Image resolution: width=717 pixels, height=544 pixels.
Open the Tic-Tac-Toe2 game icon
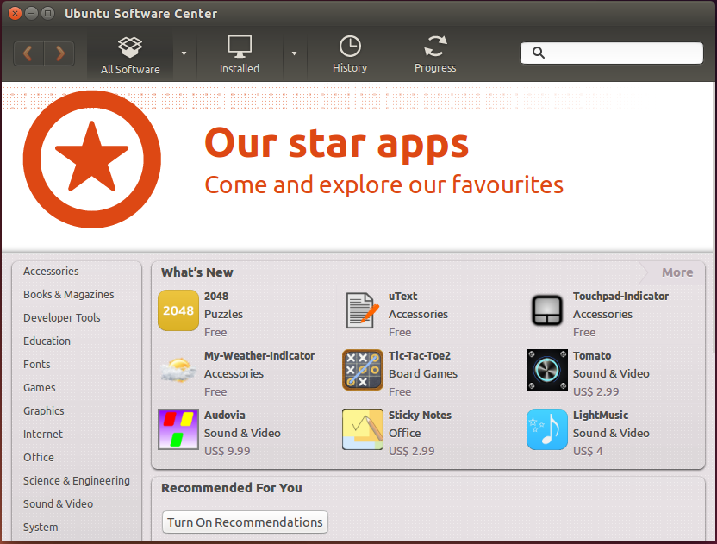[x=362, y=370]
